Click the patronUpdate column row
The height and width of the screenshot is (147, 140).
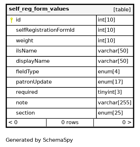tap(51, 82)
